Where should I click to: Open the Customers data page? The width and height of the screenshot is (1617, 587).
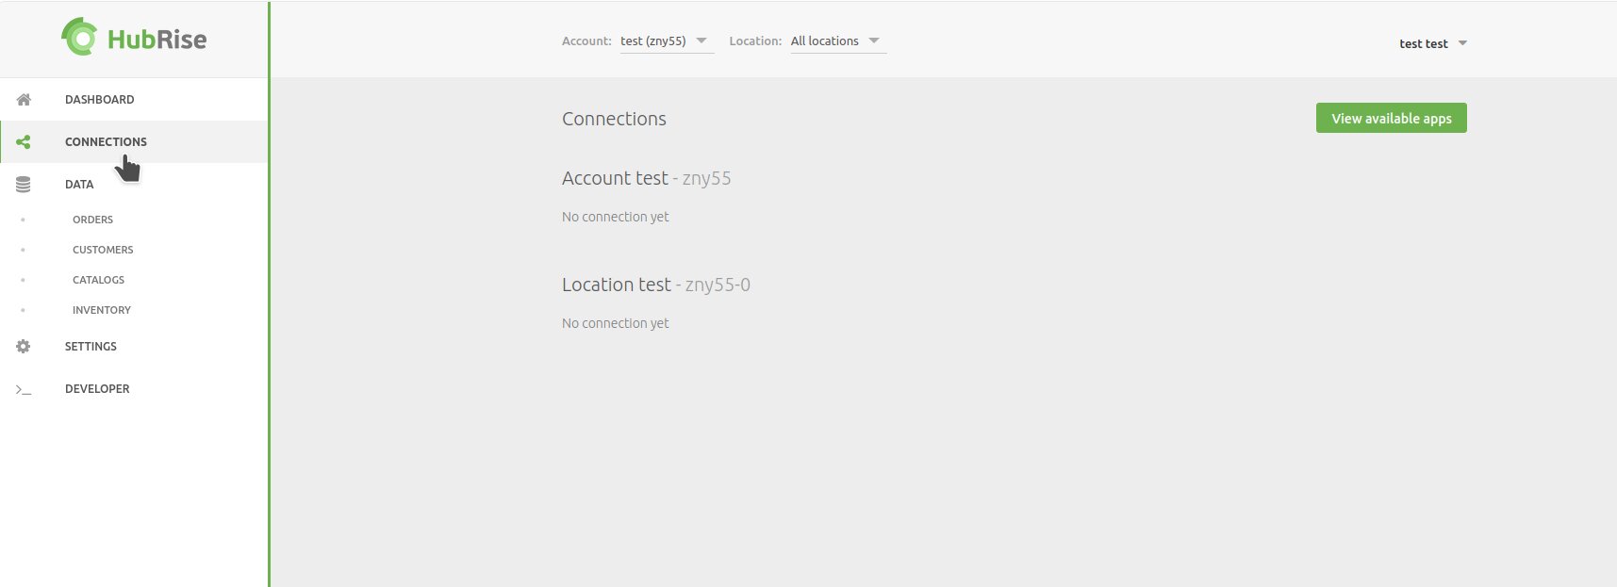pyautogui.click(x=103, y=250)
